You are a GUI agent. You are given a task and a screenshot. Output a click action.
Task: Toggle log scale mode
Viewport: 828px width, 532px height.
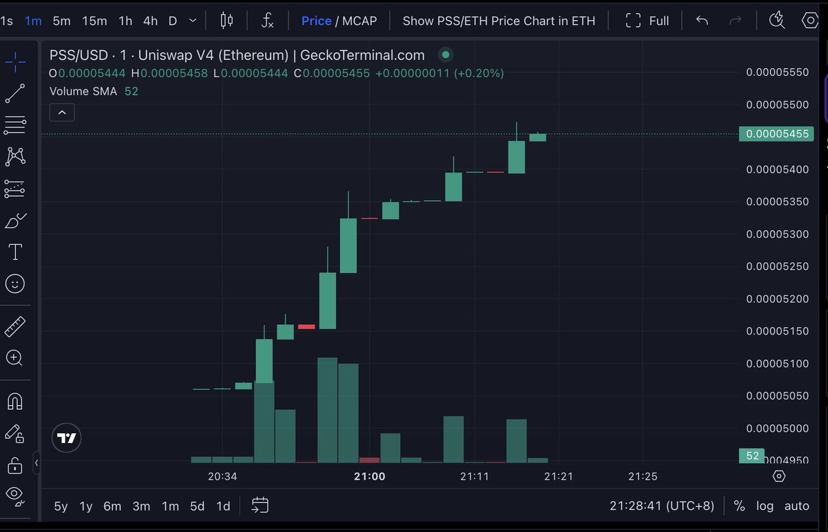click(x=765, y=506)
